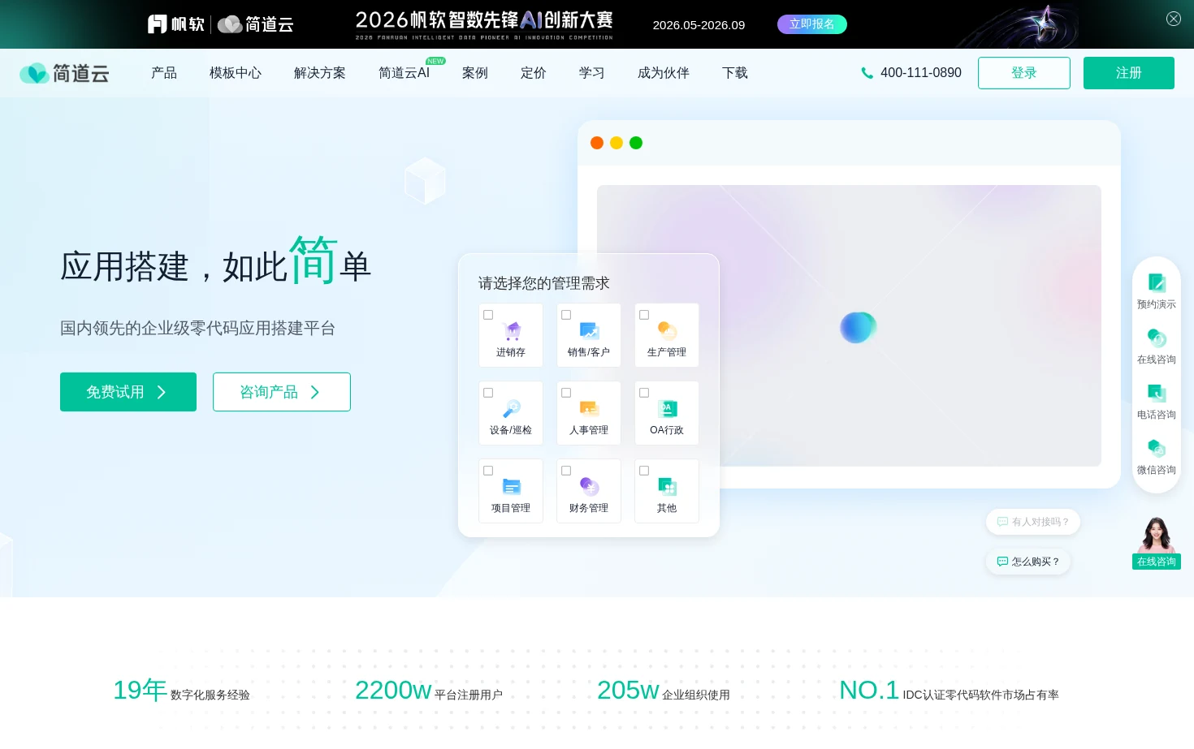Click the 简道云 logo in navbar
The height and width of the screenshot is (749, 1194).
click(x=64, y=73)
